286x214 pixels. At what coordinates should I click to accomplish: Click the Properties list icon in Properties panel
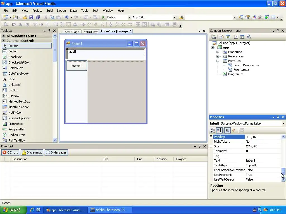tap(227, 130)
